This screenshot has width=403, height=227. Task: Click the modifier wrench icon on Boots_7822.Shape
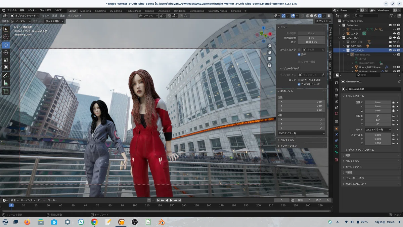point(387,67)
